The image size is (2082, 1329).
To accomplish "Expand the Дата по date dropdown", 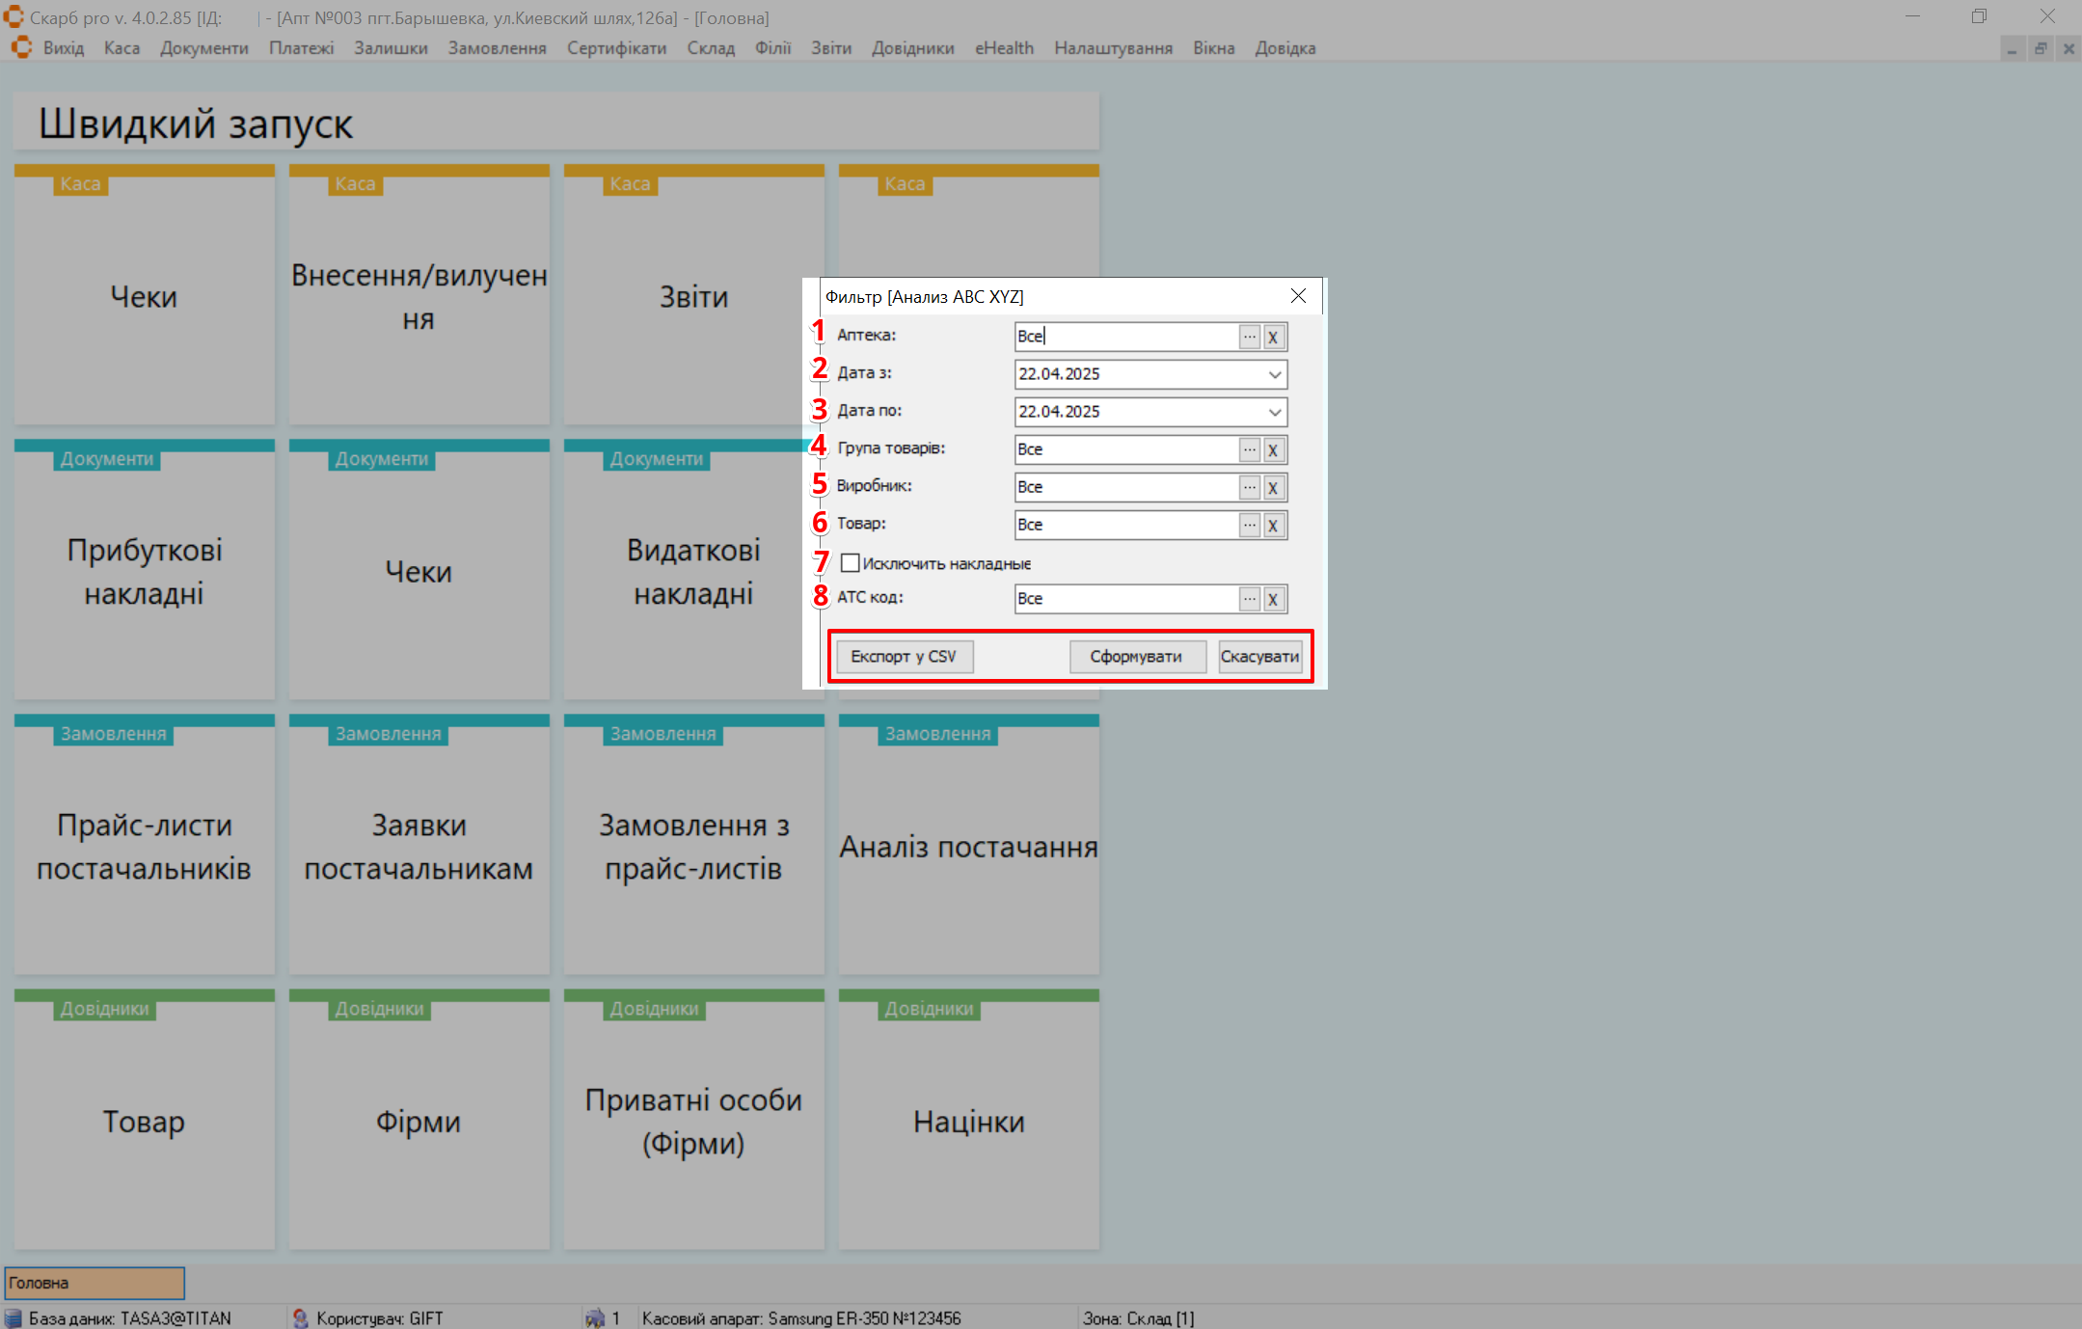I will 1274,412.
